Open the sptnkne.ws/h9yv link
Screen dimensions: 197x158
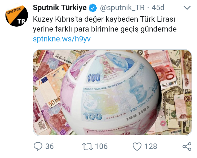pos(62,39)
